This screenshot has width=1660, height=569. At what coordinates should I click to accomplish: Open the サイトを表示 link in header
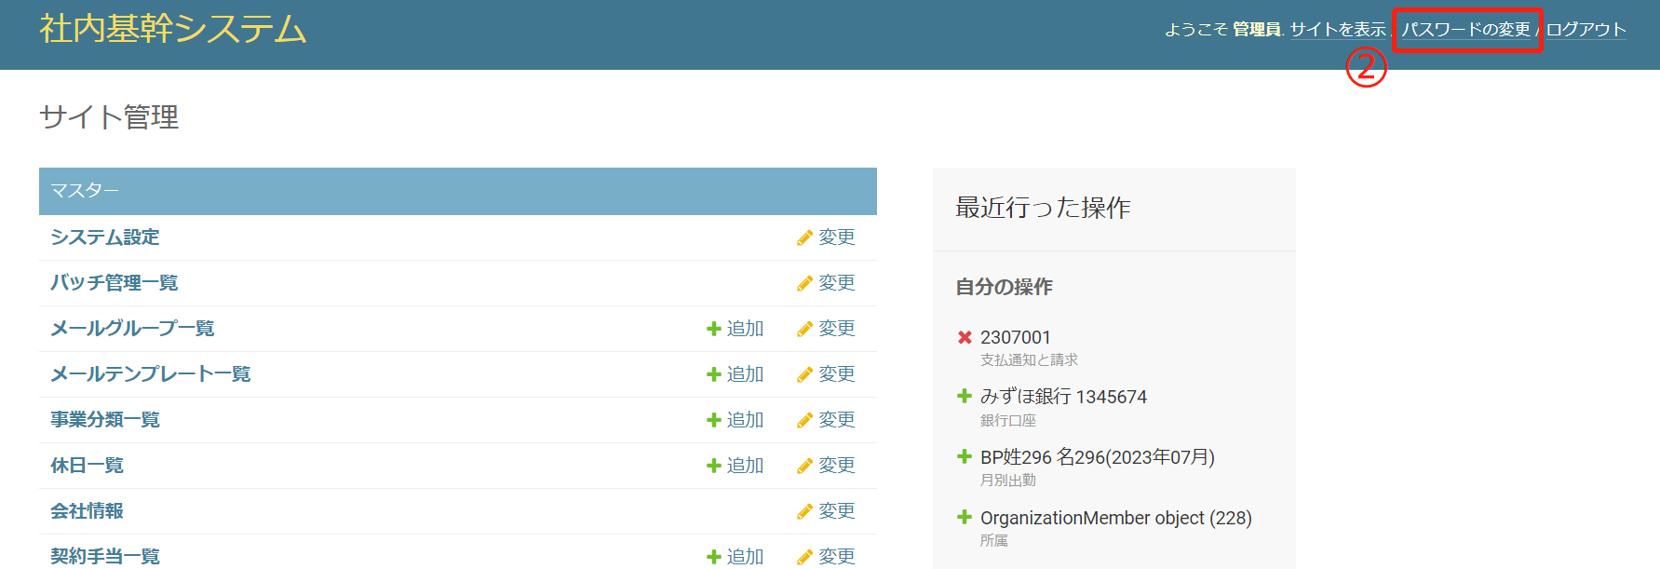(x=1338, y=30)
